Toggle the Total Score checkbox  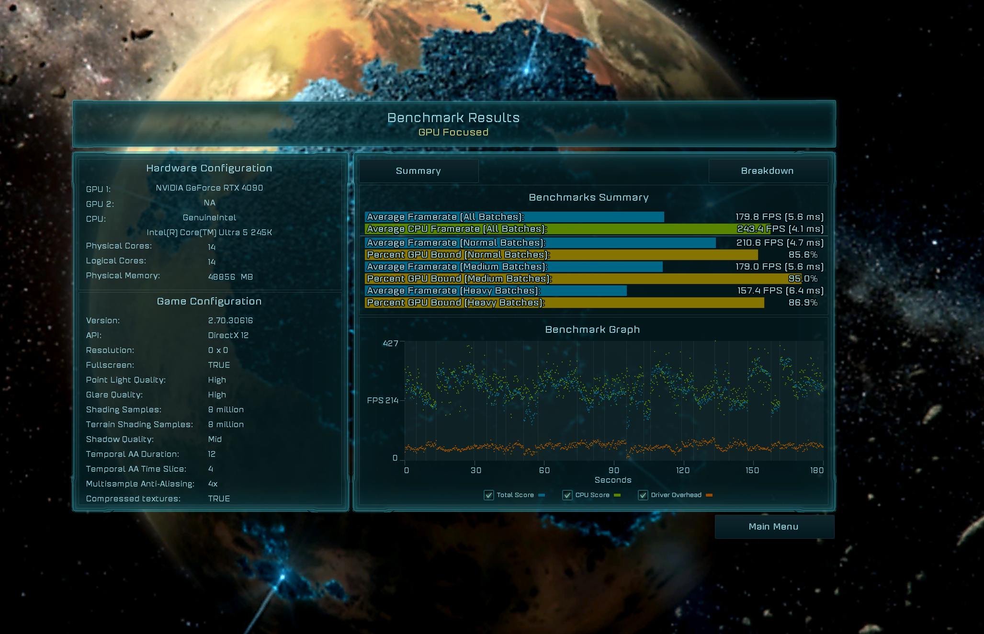tap(488, 495)
